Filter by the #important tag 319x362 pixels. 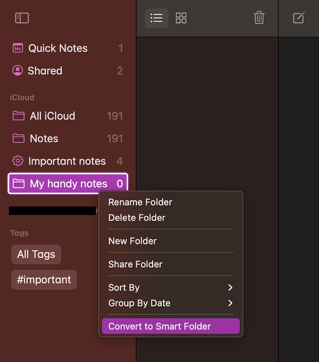tap(44, 279)
